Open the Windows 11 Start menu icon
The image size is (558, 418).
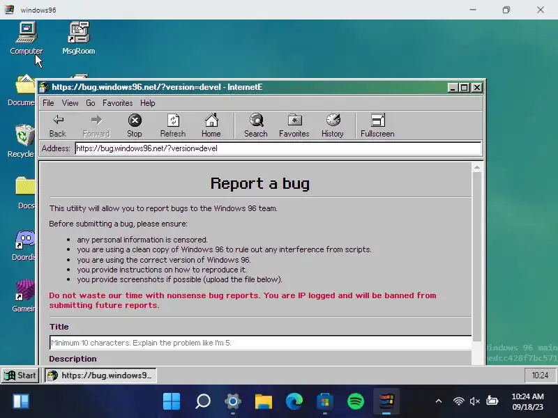[x=172, y=401]
